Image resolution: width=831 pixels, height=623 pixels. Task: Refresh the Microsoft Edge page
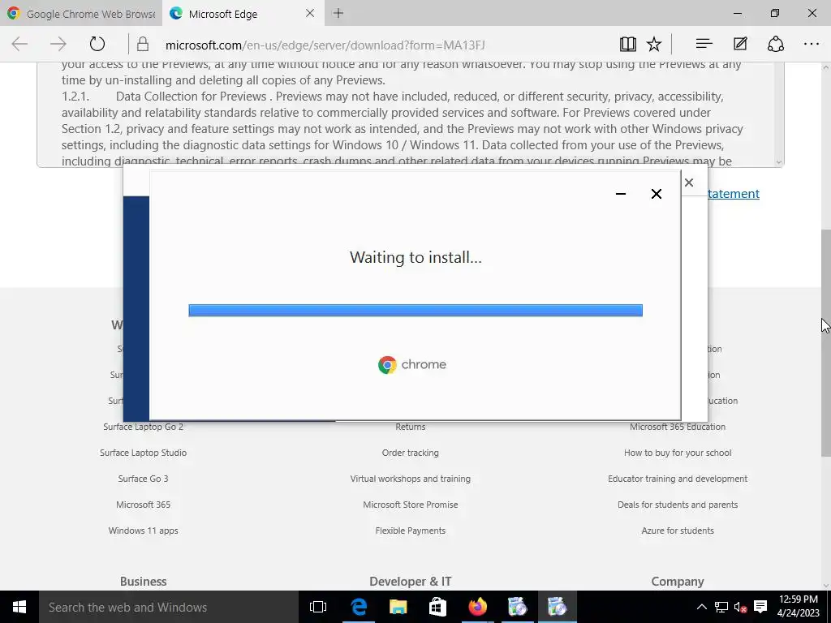[x=97, y=44]
